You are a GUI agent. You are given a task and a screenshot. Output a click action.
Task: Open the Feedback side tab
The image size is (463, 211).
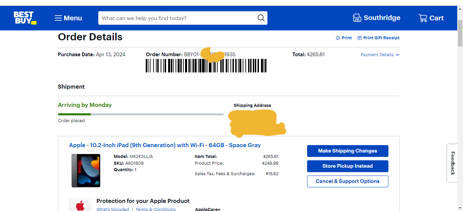452,163
